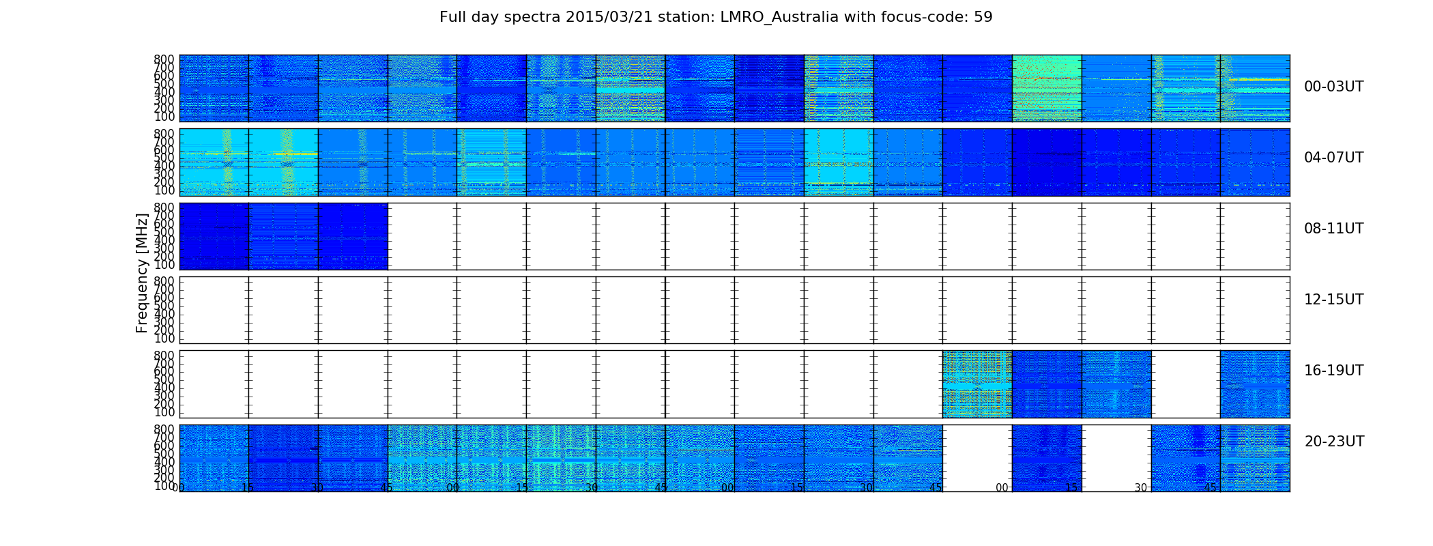1433x546 pixels.
Task: Select the '08-11UT' row label
Action: point(1333,229)
